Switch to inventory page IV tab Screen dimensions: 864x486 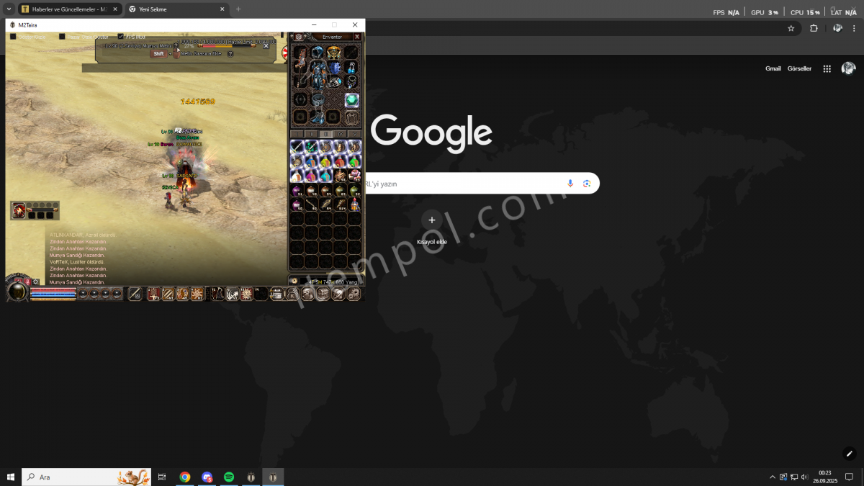pyautogui.click(x=340, y=134)
